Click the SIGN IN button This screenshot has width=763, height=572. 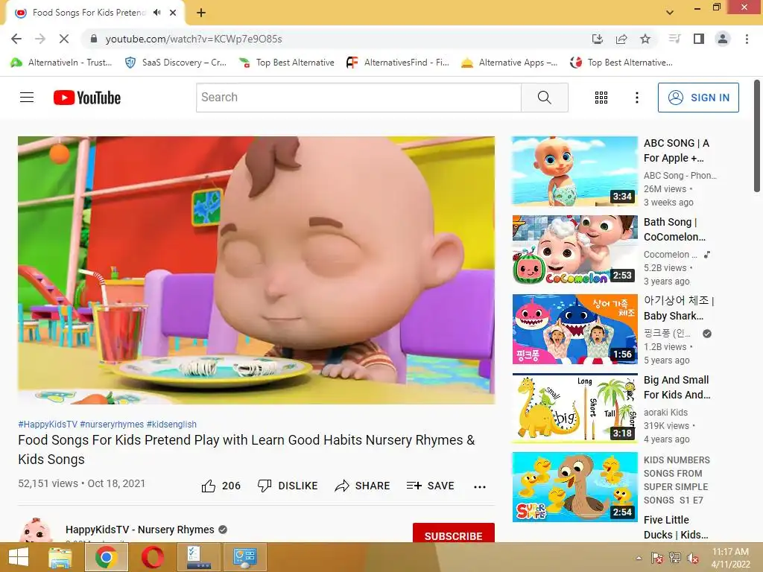tap(698, 98)
